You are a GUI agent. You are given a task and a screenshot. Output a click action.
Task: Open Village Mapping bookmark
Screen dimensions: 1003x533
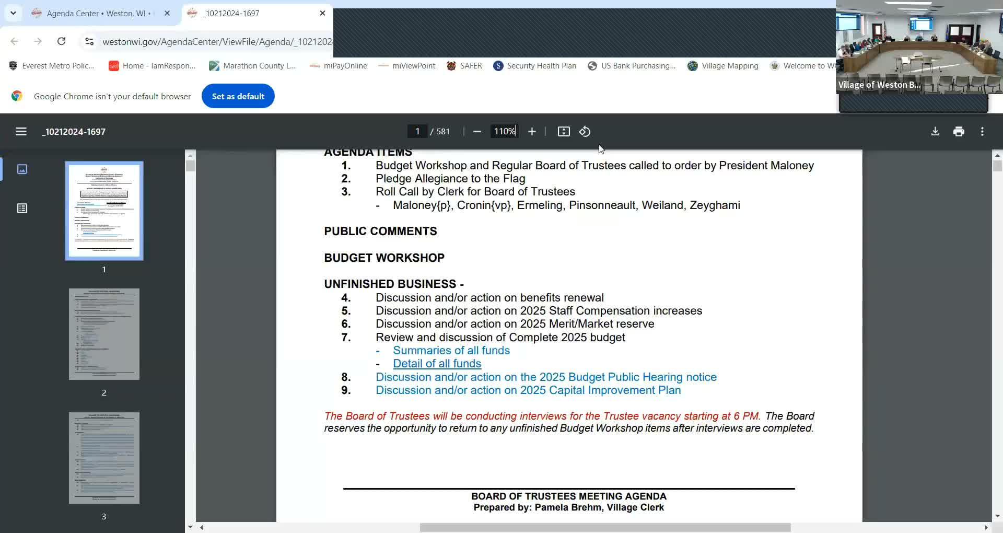click(723, 66)
